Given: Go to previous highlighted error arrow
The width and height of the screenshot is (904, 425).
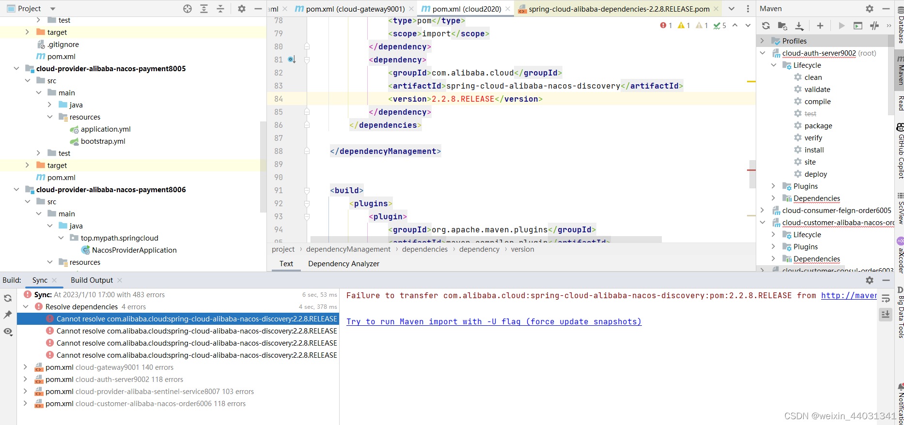Looking at the screenshot, I should (735, 25).
